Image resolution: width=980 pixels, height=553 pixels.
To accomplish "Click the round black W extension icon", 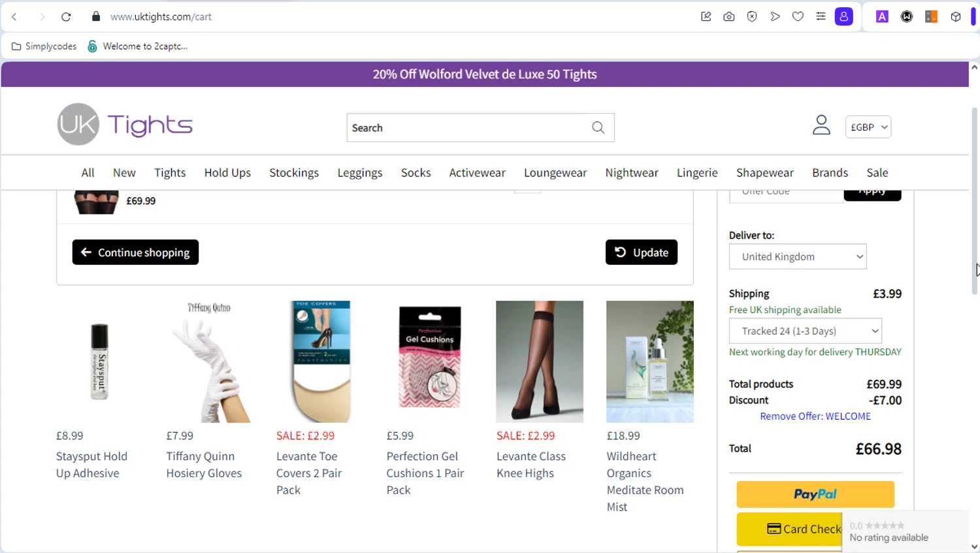I will coord(907,17).
